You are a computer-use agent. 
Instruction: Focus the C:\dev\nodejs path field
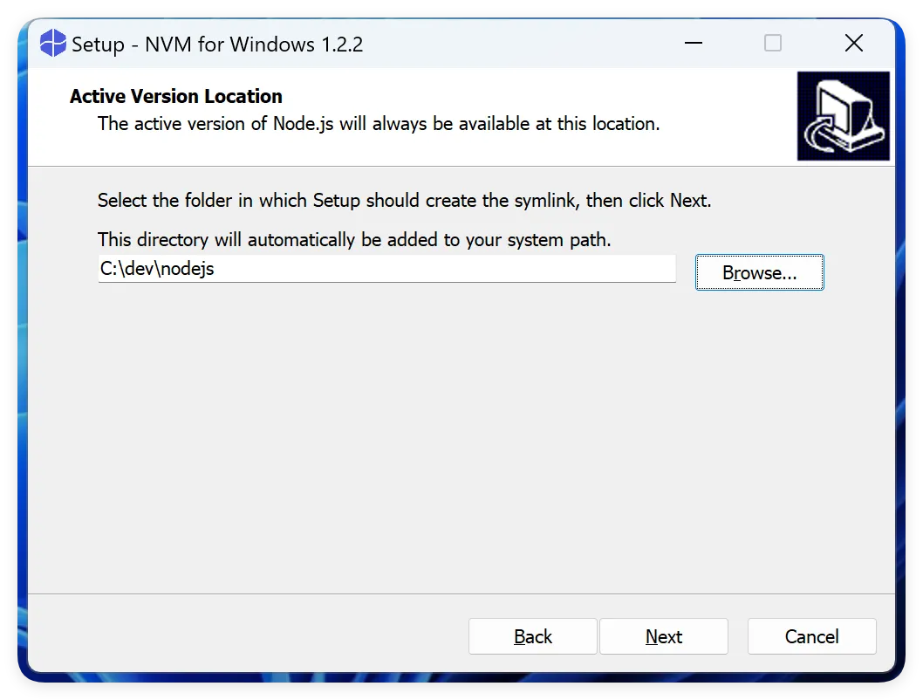coord(386,269)
